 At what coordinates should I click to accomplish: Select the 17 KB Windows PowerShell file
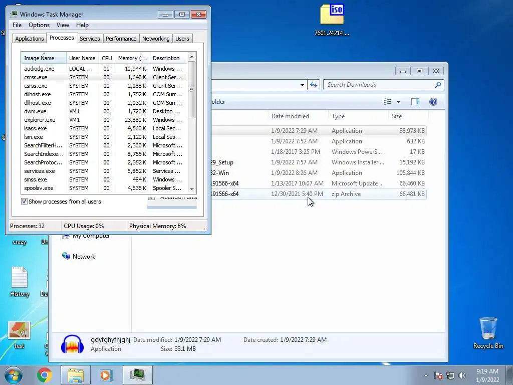(x=319, y=152)
